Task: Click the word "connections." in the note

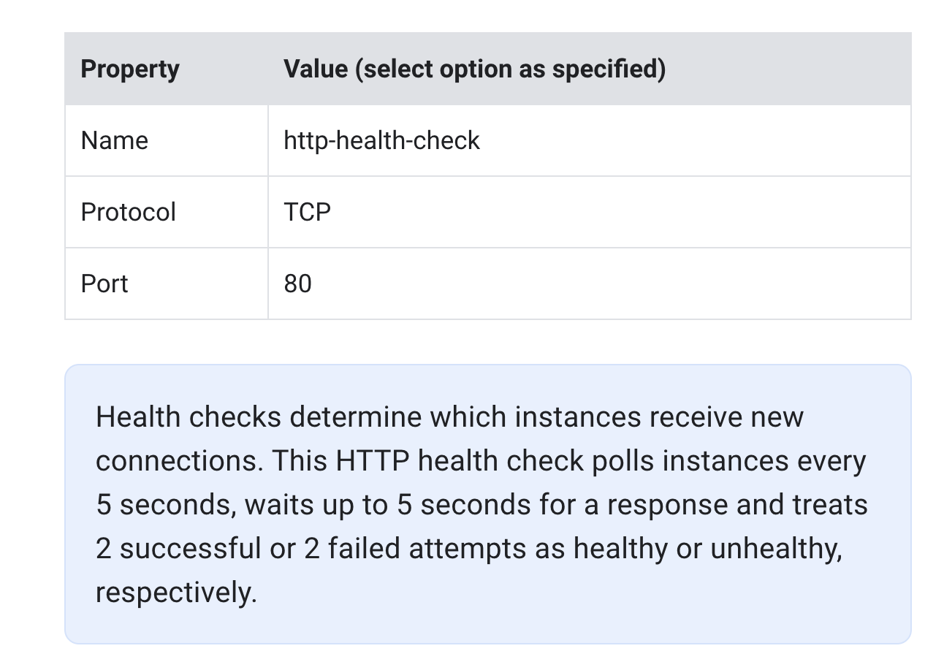Action: coord(180,461)
